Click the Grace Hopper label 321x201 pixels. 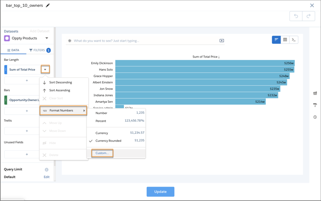point(103,76)
